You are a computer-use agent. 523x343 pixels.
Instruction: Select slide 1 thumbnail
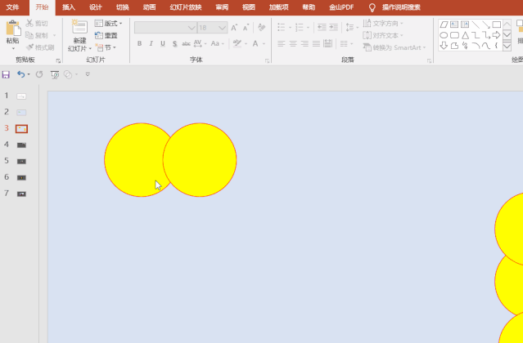point(21,96)
